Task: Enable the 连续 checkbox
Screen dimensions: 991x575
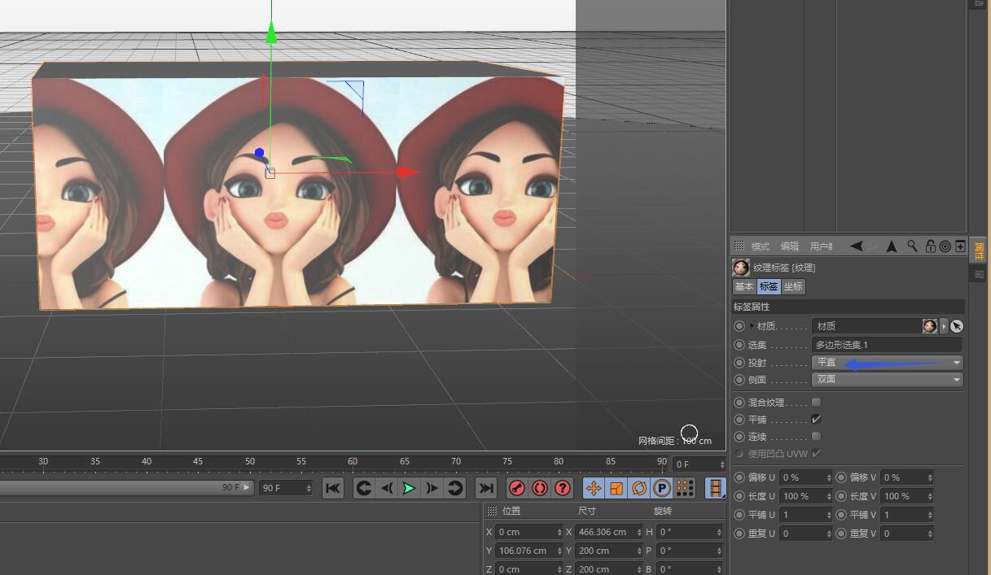Action: (x=816, y=437)
